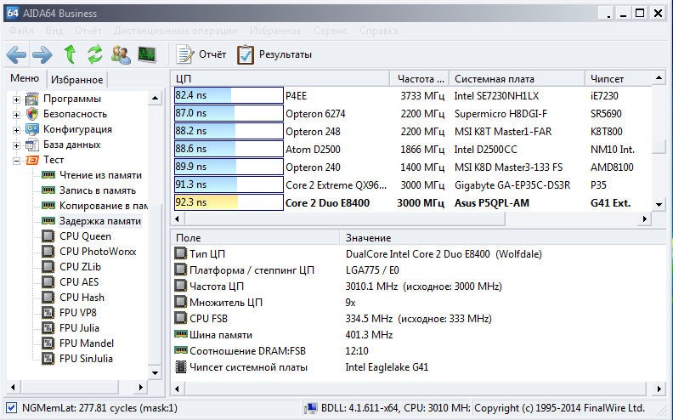Viewport: 673px width, 420px height.
Task: Open the Файл menu
Action: 23,30
